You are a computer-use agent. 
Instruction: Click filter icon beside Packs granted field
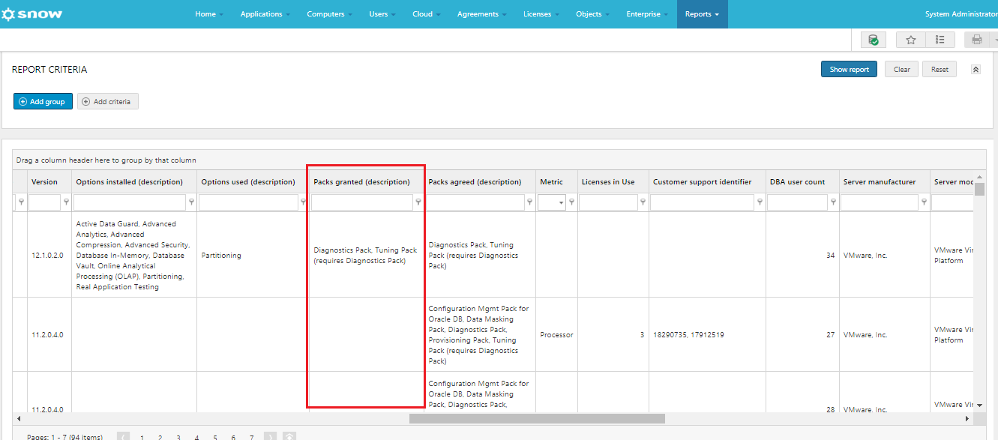tap(418, 202)
